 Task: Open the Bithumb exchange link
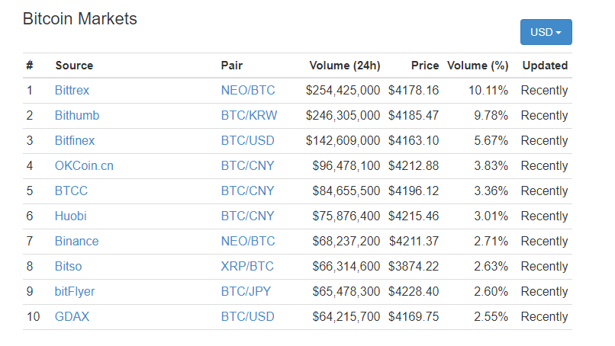pyautogui.click(x=77, y=116)
